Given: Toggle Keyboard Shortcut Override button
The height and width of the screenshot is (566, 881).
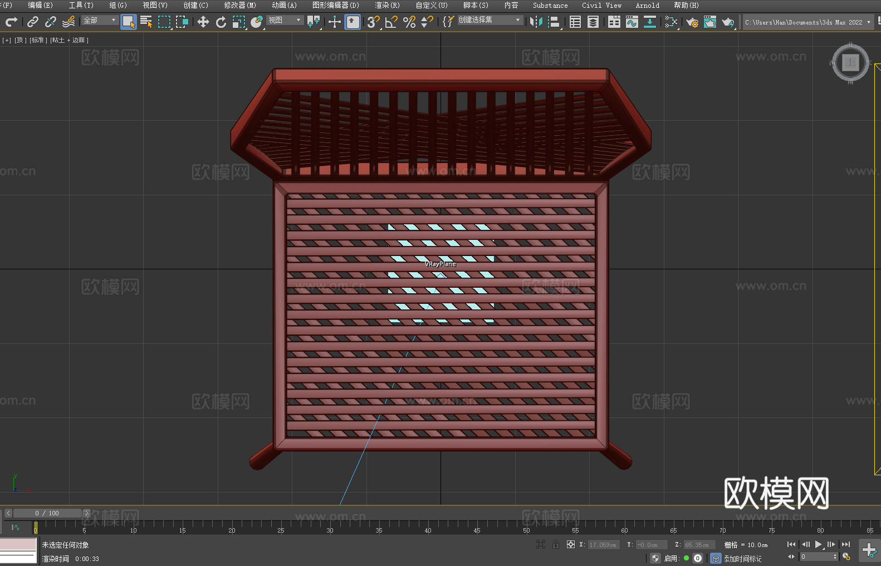Looking at the screenshot, I should (353, 22).
